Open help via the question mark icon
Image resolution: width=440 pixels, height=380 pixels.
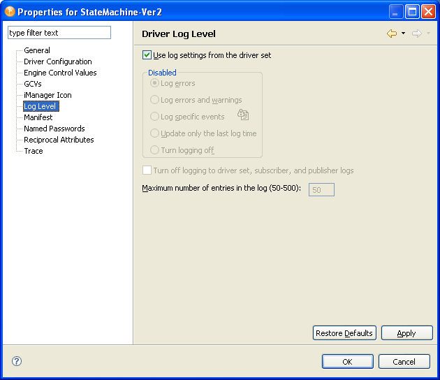[x=17, y=361]
